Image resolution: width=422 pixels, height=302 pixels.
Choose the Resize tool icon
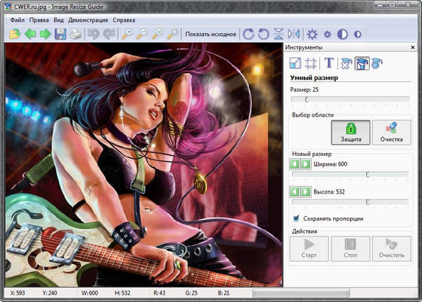[x=295, y=63]
